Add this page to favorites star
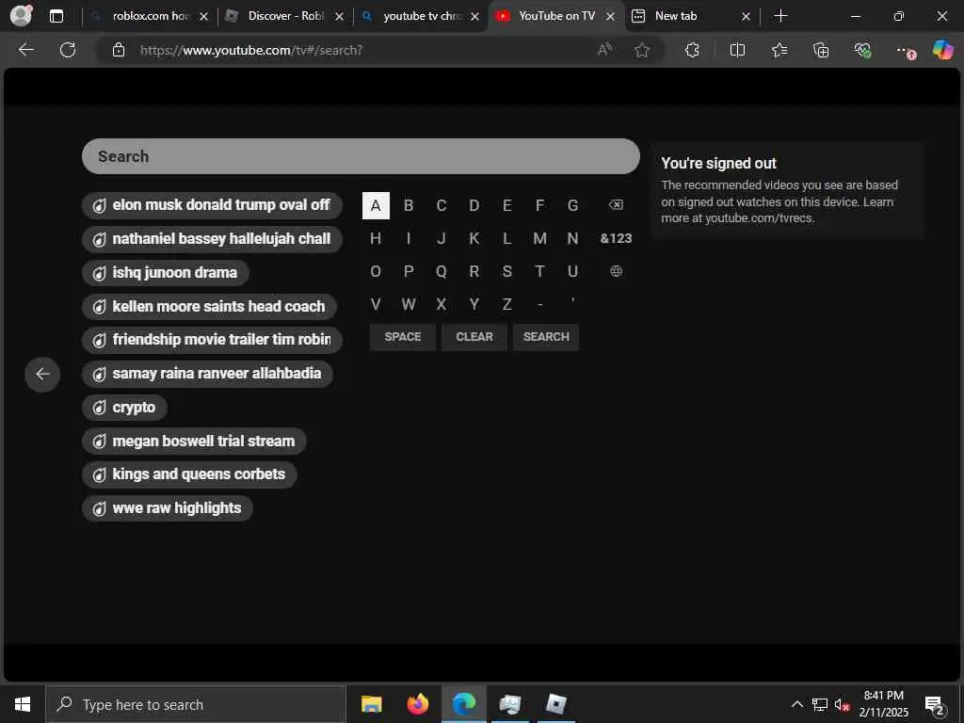 [x=642, y=50]
